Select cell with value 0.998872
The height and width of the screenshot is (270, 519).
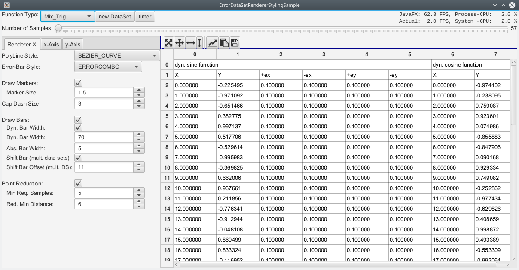click(x=492, y=229)
